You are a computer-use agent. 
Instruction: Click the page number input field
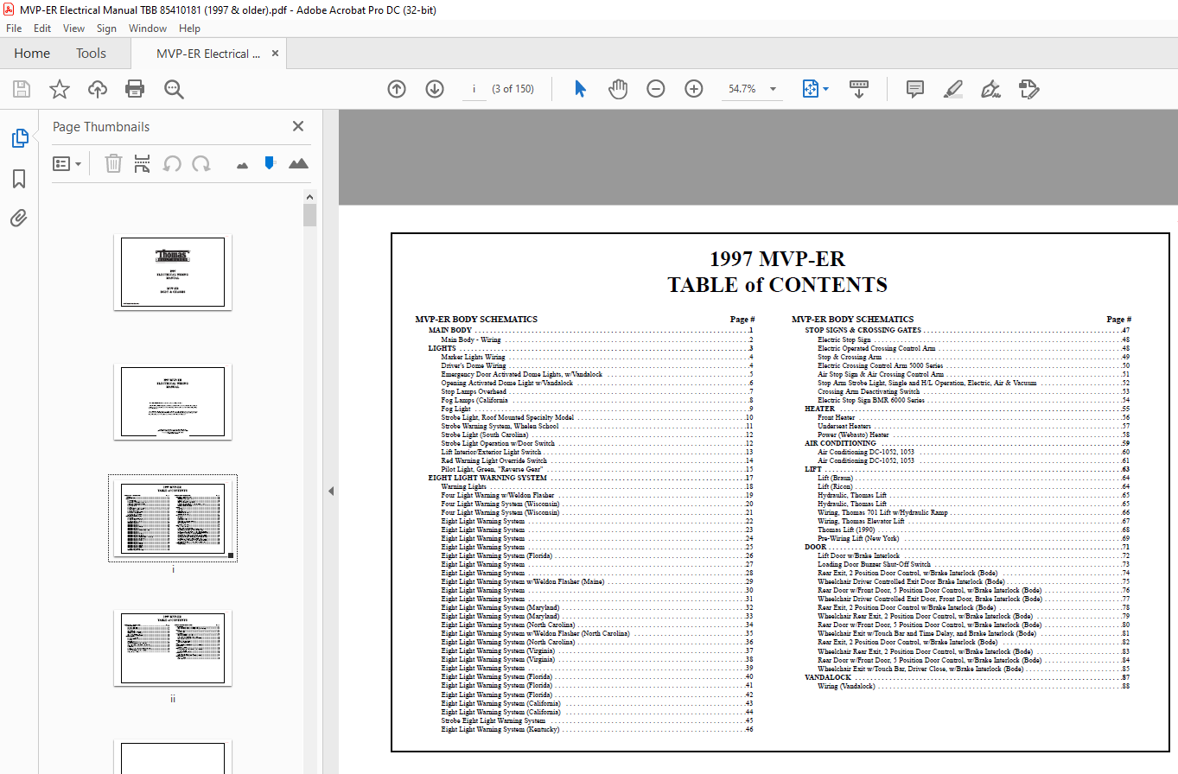coord(474,89)
